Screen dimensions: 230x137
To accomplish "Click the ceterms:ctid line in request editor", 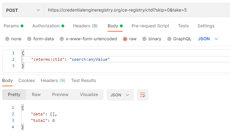I will pyautogui.click(x=126, y=59).
